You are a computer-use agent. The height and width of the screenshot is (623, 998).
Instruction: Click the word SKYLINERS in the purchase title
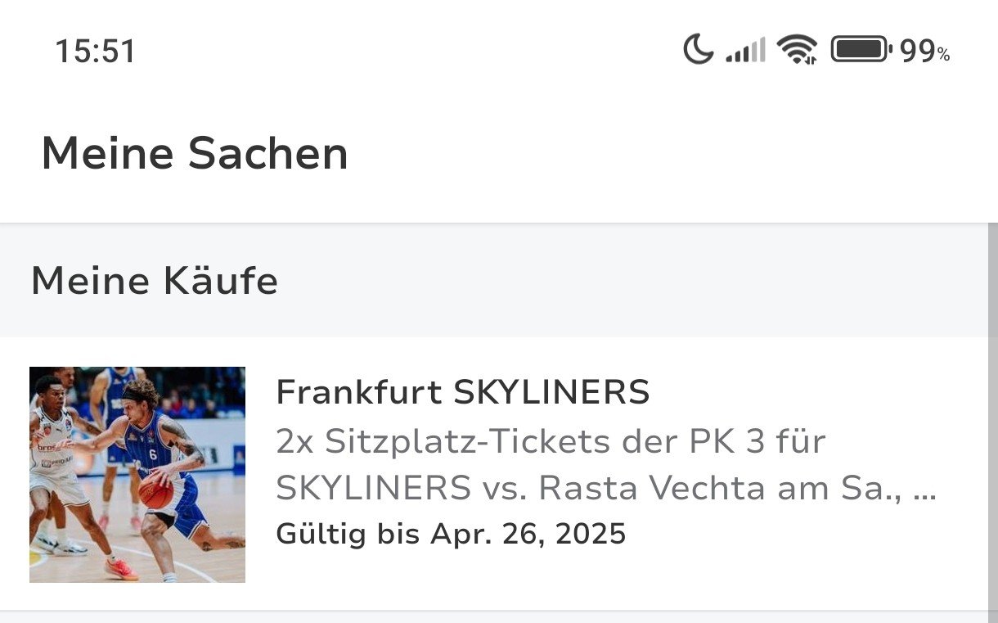(551, 392)
